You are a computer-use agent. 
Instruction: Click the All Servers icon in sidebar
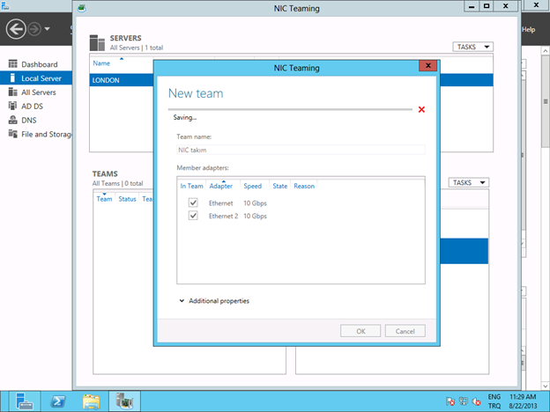tap(12, 92)
